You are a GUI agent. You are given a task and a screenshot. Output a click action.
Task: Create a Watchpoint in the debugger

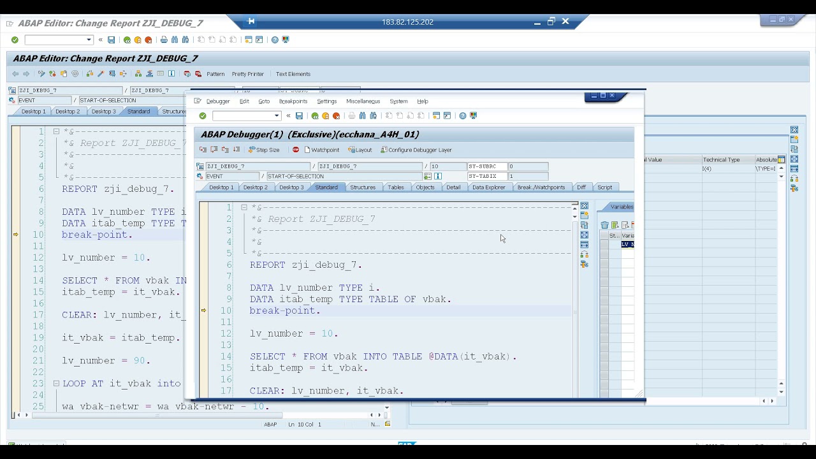click(x=321, y=150)
